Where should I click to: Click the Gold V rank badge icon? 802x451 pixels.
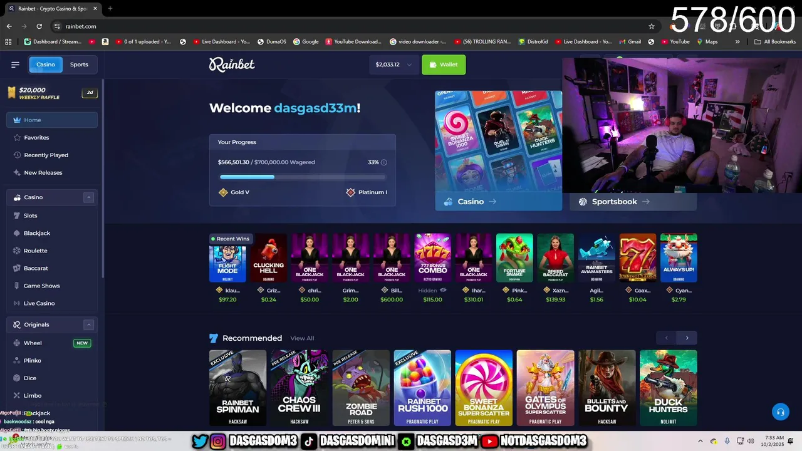pos(223,192)
